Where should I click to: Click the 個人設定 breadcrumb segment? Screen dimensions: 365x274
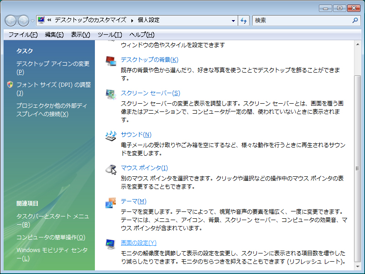(x=149, y=20)
